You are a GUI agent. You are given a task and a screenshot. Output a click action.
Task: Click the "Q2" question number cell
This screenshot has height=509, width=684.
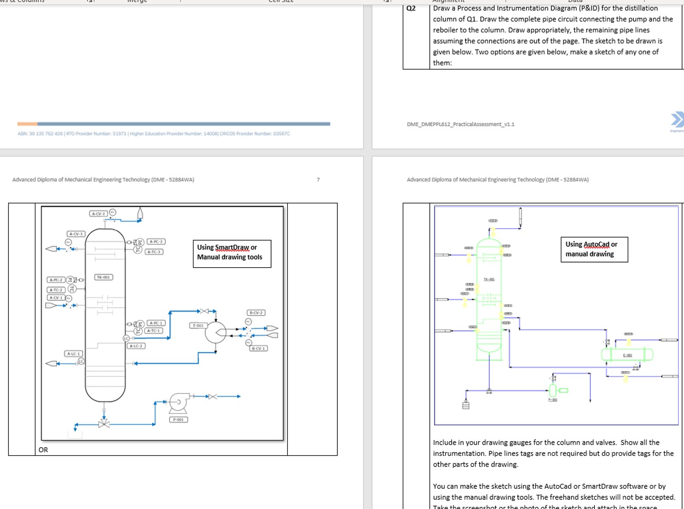411,8
